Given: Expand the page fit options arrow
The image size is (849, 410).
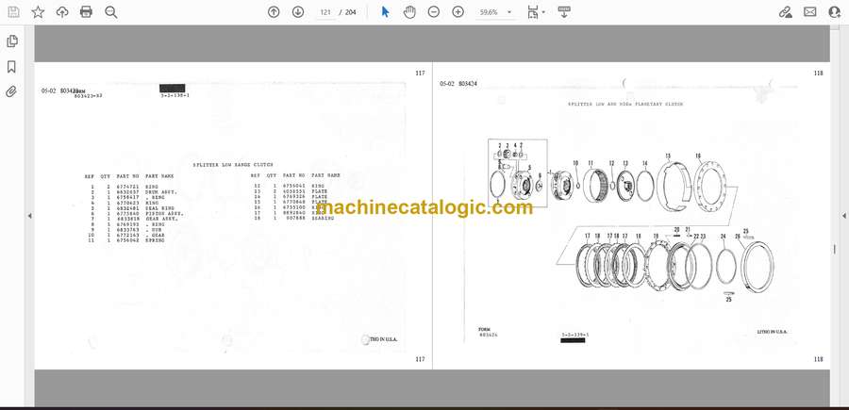Looking at the screenshot, I should pos(543,12).
